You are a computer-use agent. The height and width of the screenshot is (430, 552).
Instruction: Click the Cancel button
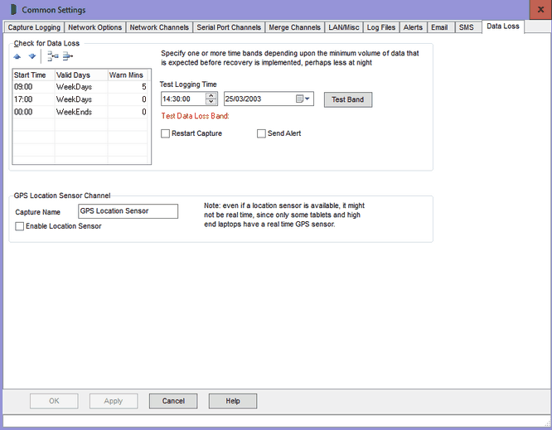pos(173,401)
